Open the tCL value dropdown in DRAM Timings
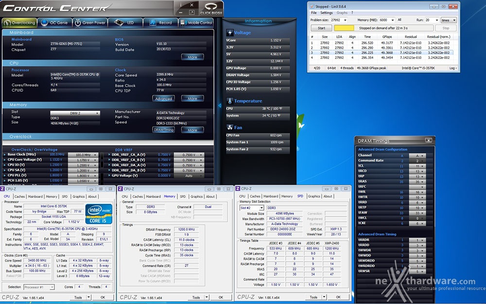Viewport: 486px width, 304px height. pyautogui.click(x=417, y=166)
